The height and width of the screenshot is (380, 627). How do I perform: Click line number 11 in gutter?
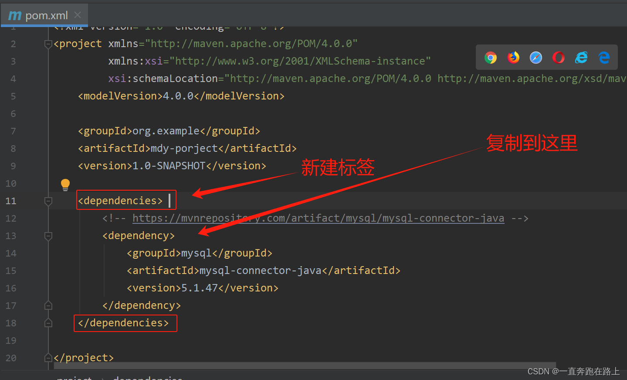click(11, 201)
